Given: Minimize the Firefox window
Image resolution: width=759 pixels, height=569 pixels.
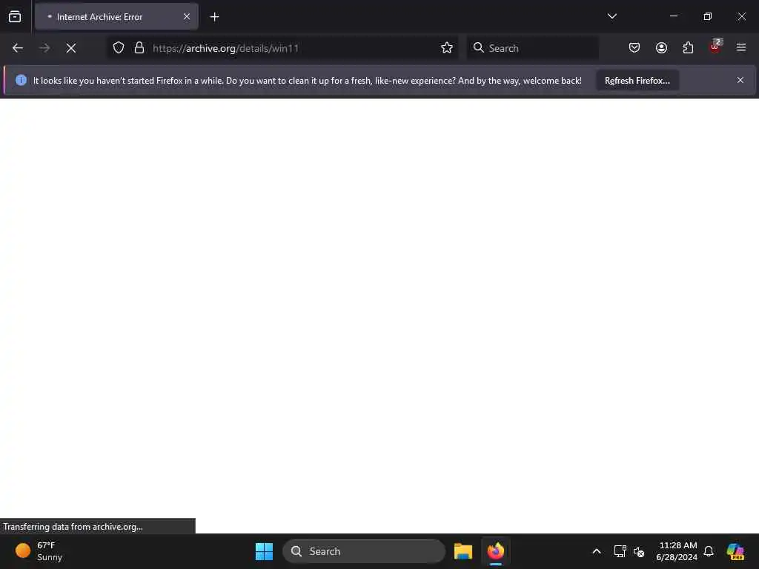Looking at the screenshot, I should pos(674,16).
